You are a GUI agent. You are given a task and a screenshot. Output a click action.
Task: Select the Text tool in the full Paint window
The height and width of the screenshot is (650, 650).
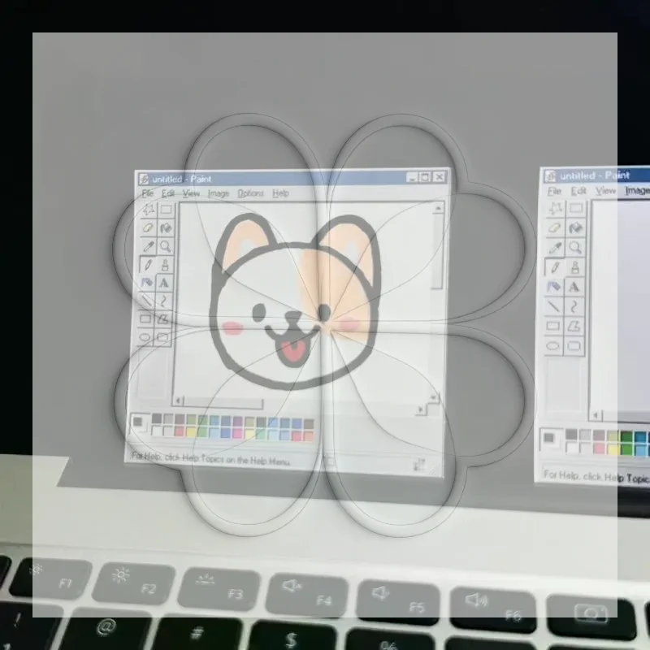click(164, 283)
